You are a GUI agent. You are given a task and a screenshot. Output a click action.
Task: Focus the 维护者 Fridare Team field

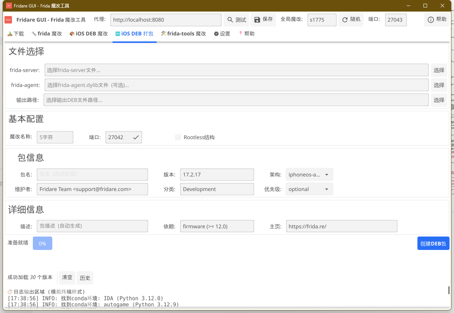tap(92, 189)
